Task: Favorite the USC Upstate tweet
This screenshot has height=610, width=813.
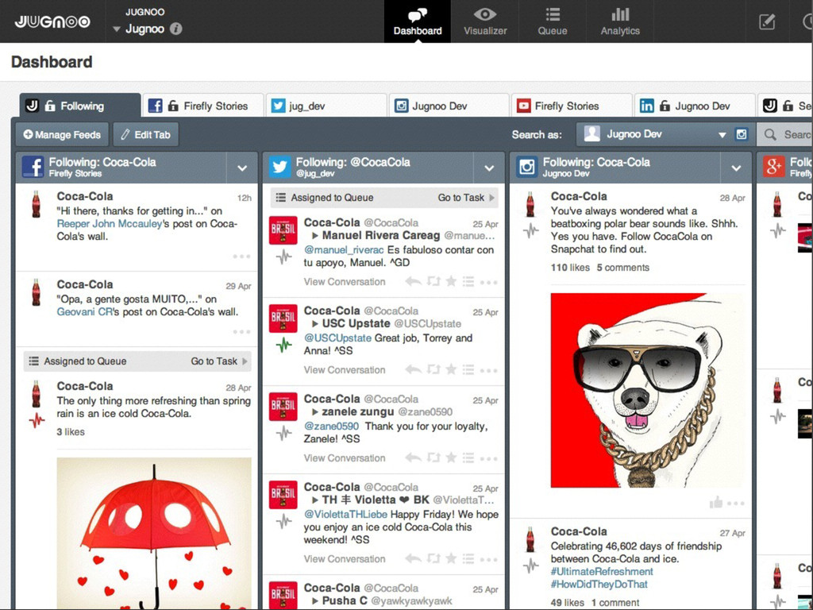Action: (451, 369)
